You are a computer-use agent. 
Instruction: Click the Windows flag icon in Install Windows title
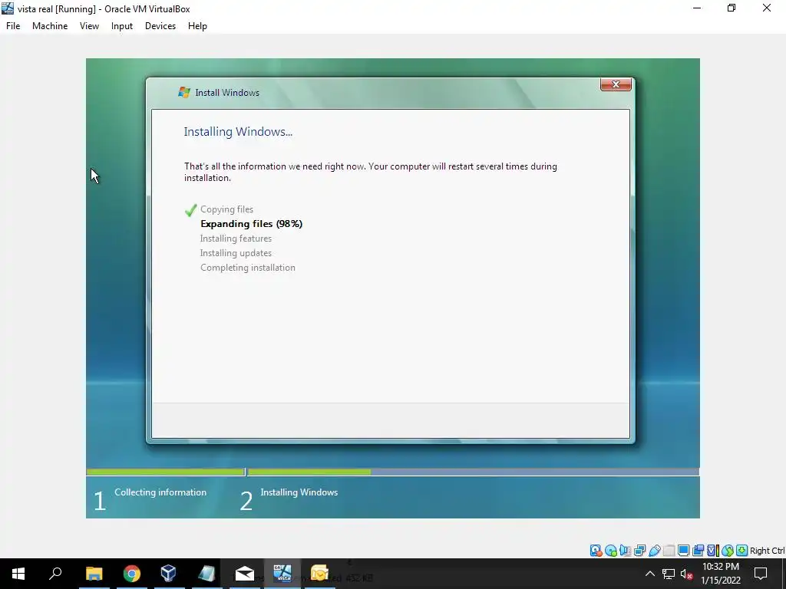coord(184,92)
